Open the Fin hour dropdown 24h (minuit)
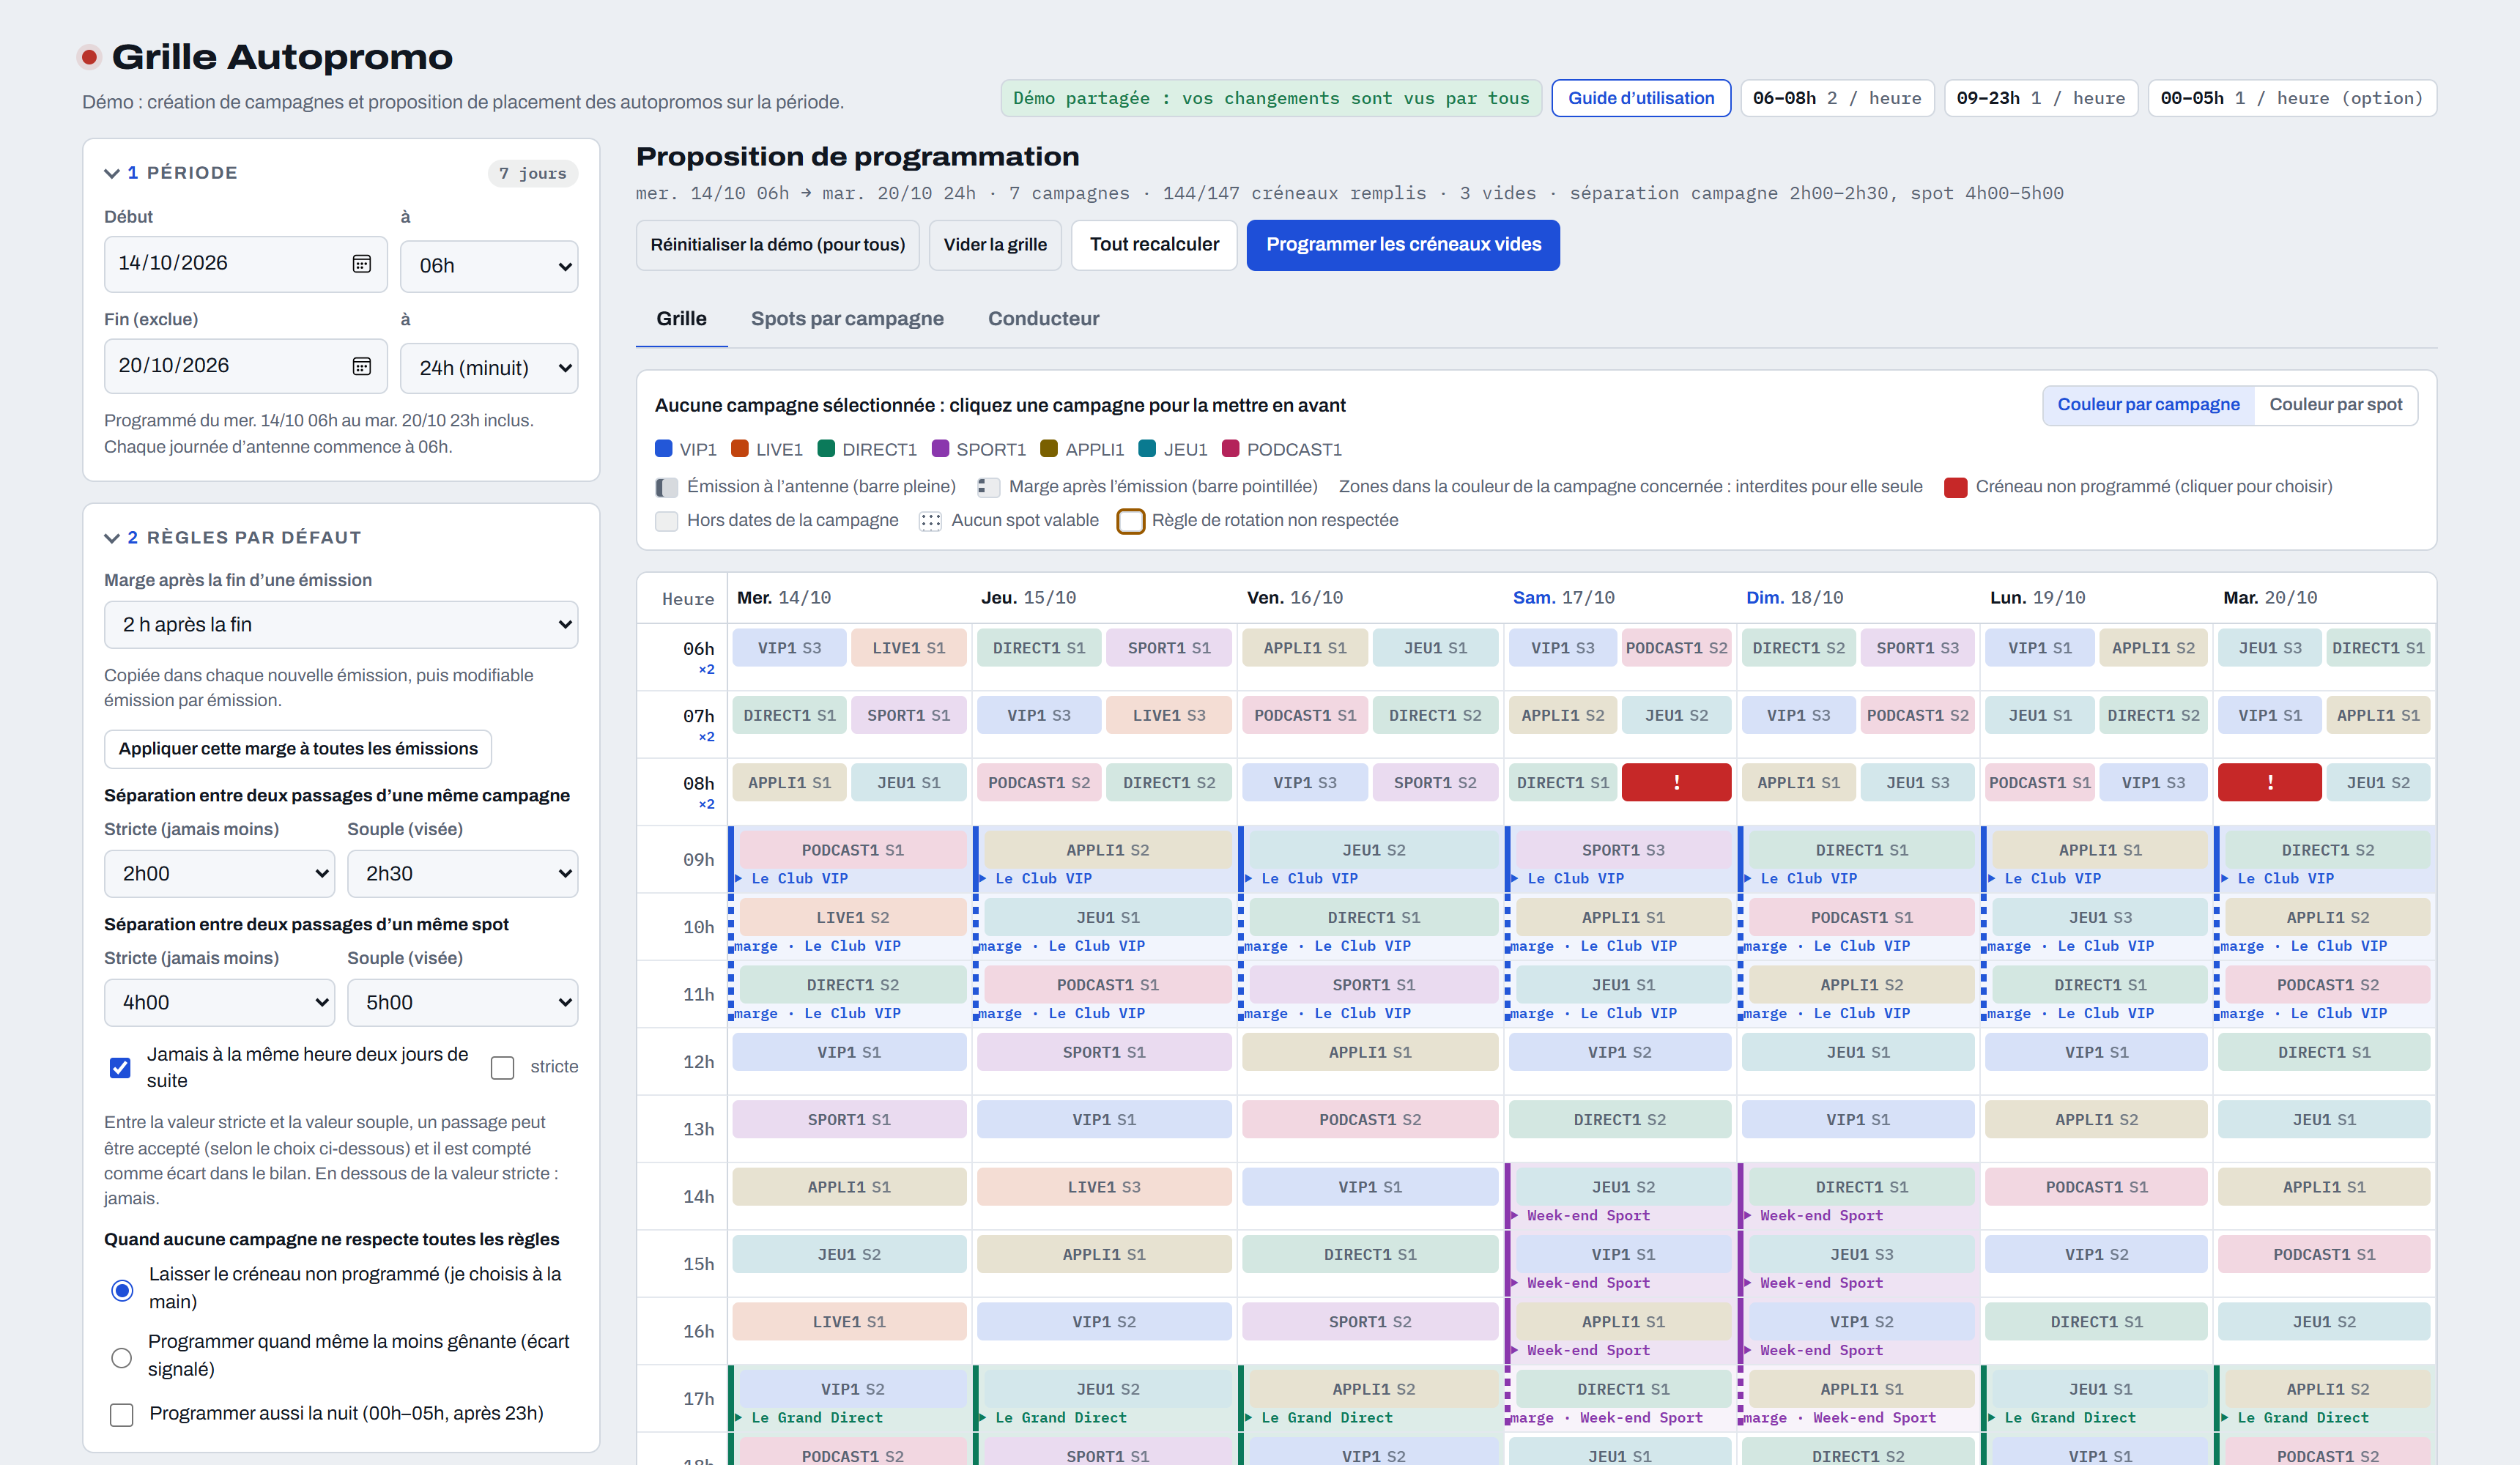This screenshot has width=2520, height=1465. coord(489,368)
